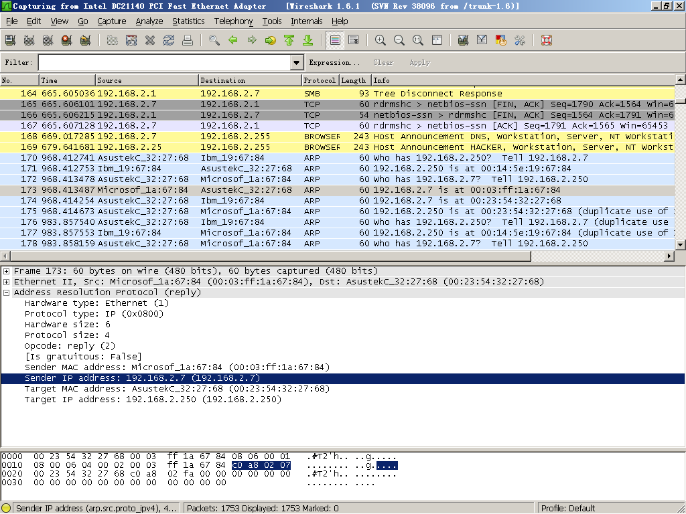Open help lifebuoy icon
Image resolution: width=686 pixels, height=514 pixels.
(x=547, y=41)
